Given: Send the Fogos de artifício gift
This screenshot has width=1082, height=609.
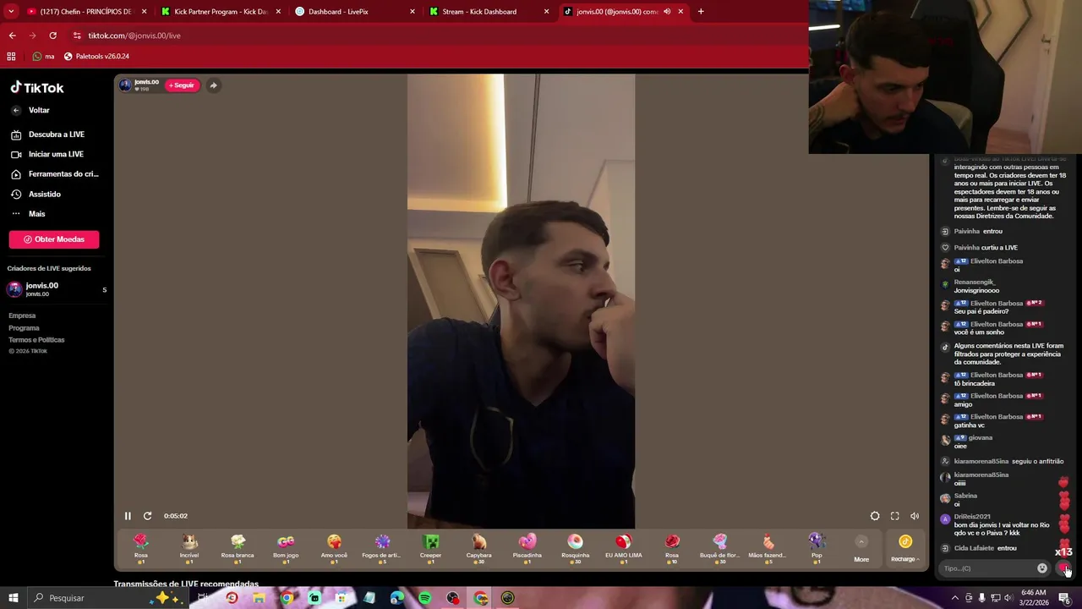Looking at the screenshot, I should click(x=382, y=548).
